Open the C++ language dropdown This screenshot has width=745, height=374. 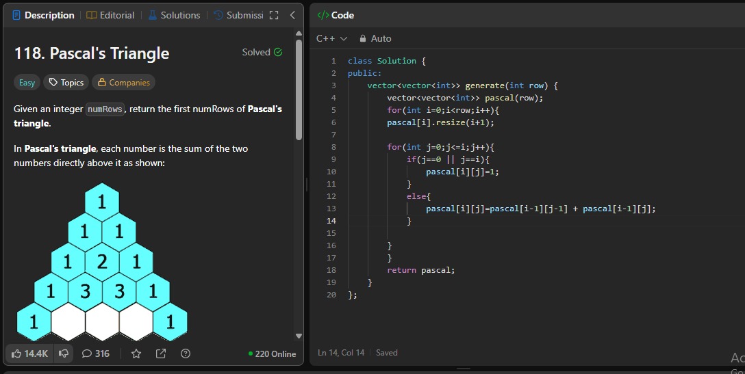(x=331, y=38)
